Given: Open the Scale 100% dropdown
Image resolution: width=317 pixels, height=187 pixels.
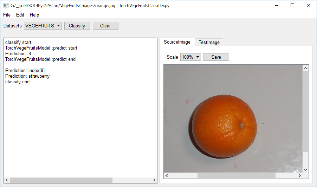Looking at the screenshot, I should (190, 57).
